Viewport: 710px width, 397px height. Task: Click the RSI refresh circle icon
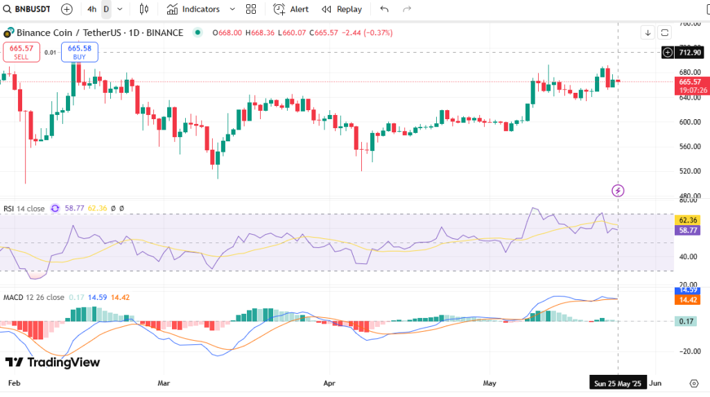[55, 209]
